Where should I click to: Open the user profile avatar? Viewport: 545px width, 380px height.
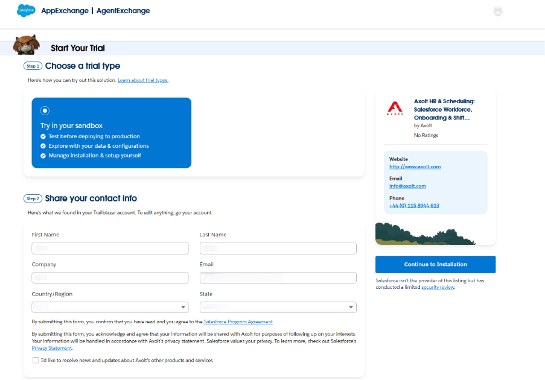tap(498, 11)
